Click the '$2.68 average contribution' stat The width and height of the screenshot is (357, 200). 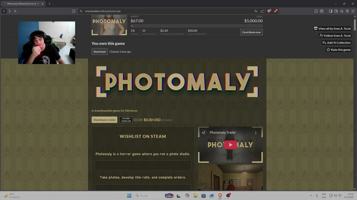pos(172,32)
